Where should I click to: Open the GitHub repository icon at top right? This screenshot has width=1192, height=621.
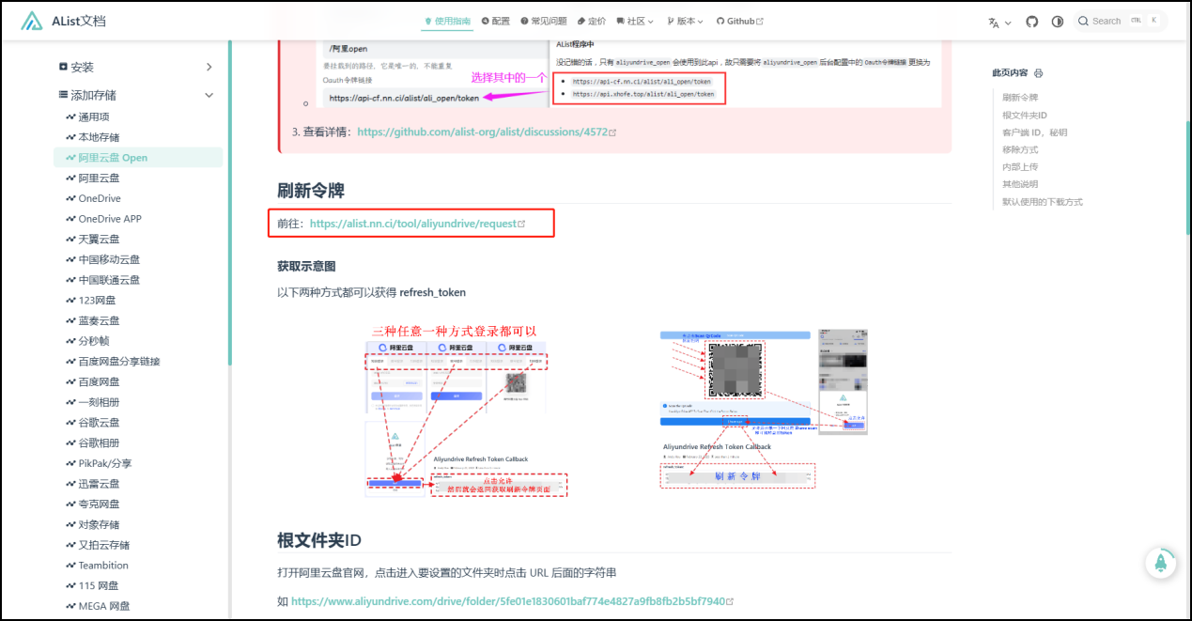pyautogui.click(x=1032, y=21)
